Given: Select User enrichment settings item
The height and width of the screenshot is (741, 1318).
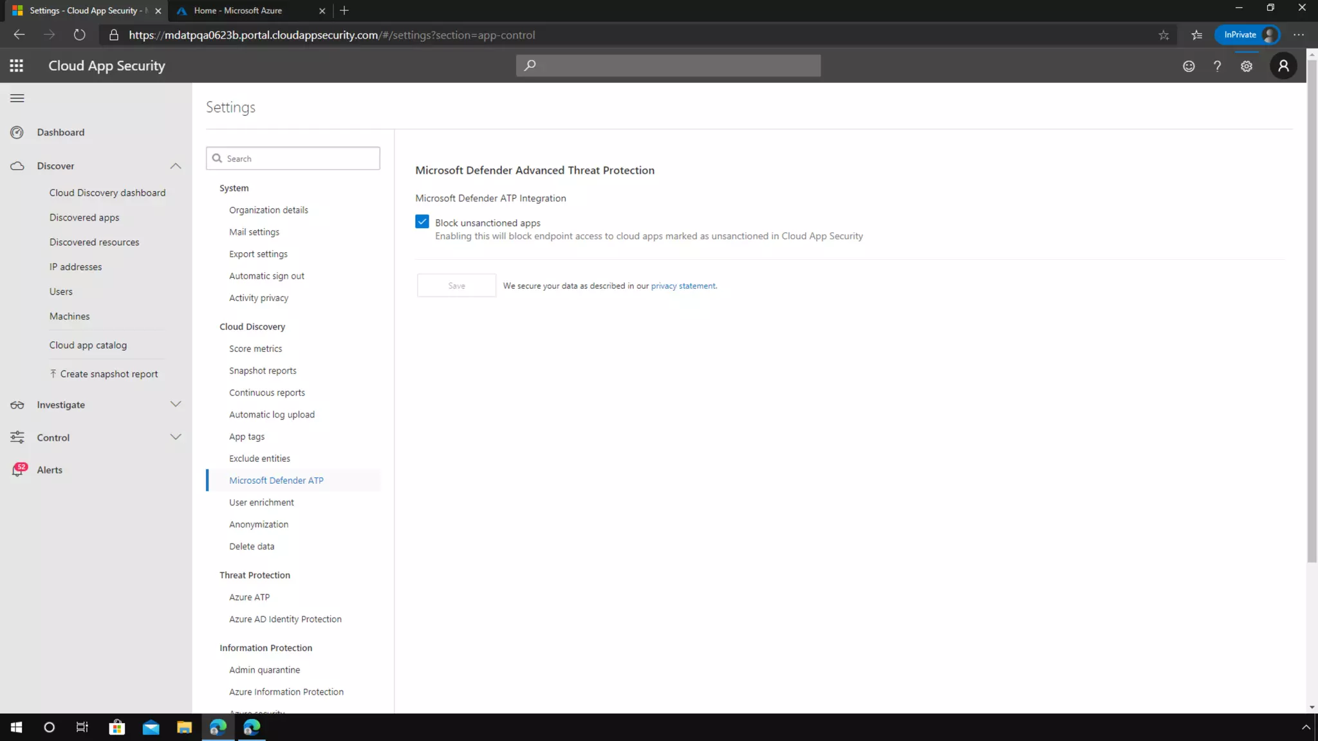Looking at the screenshot, I should pyautogui.click(x=261, y=502).
